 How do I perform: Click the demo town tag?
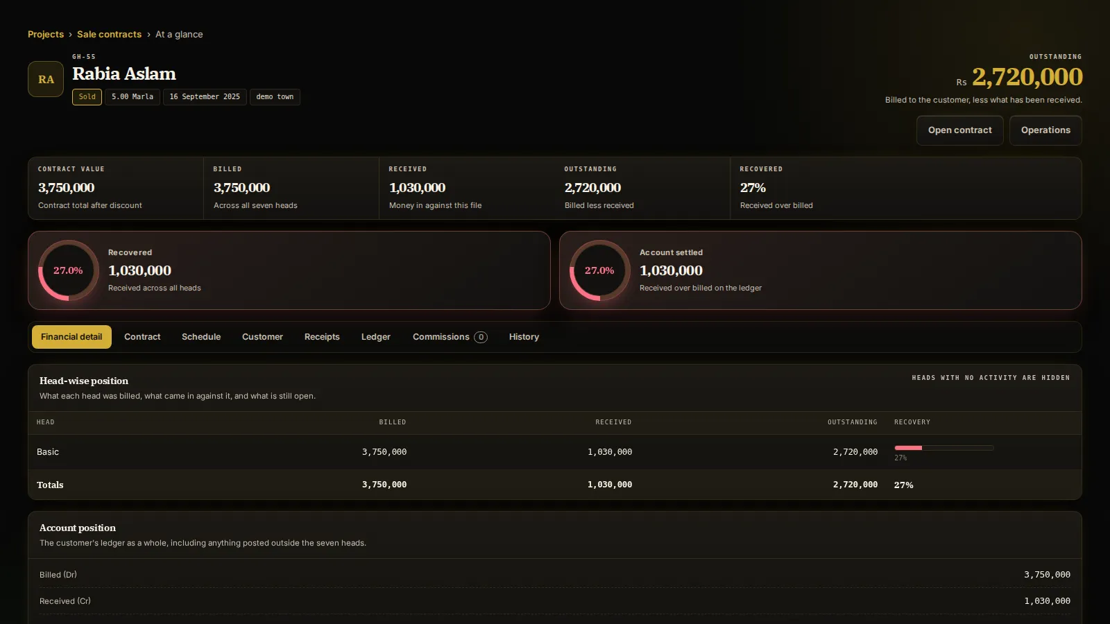click(x=275, y=97)
